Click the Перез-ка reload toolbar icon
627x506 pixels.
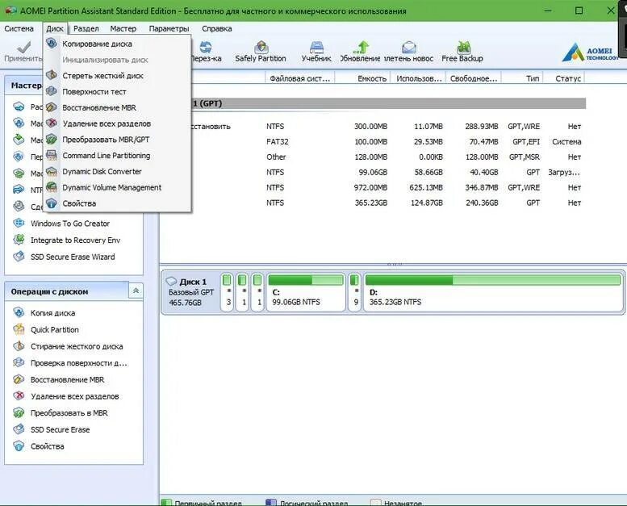pyautogui.click(x=206, y=47)
